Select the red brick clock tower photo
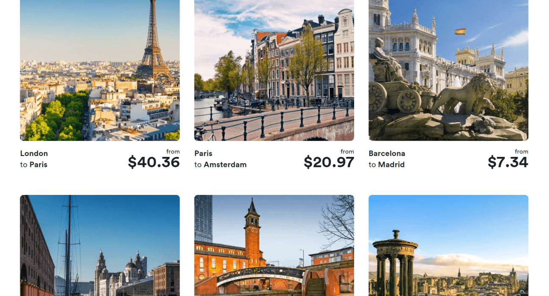The height and width of the screenshot is (296, 549). (274, 245)
